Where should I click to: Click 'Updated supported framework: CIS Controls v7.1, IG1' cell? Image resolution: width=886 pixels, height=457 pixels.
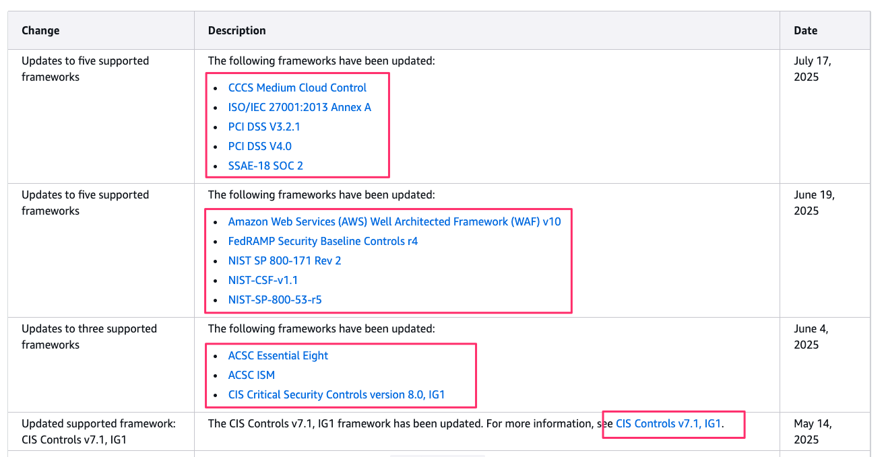tap(101, 431)
